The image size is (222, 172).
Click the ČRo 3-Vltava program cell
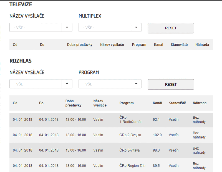point(130,150)
